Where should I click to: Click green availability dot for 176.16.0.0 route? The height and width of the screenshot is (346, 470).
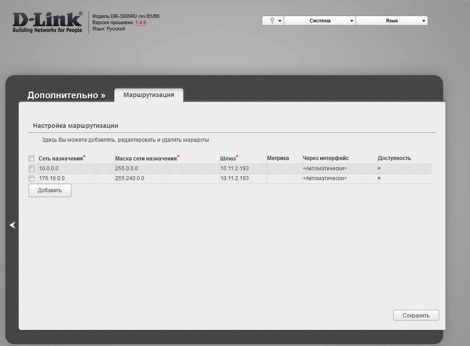(x=379, y=178)
